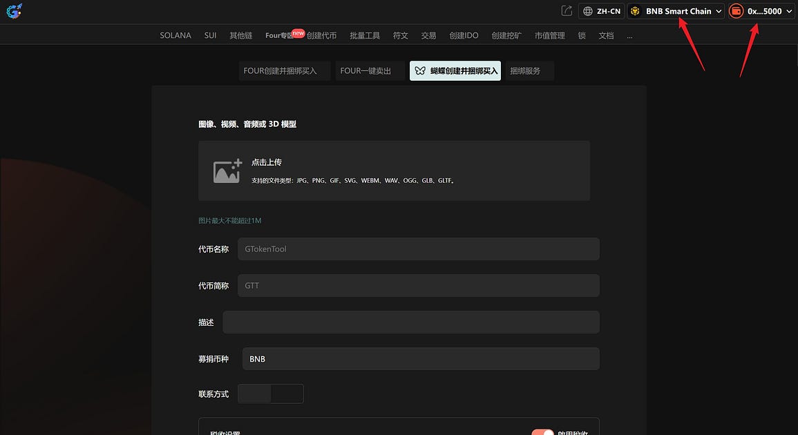Click the GTokenTool logo icon
Image resolution: width=798 pixels, height=435 pixels.
(x=15, y=10)
